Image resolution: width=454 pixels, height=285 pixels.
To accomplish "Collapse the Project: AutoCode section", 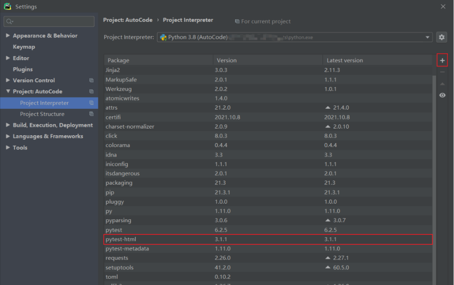I will pyautogui.click(x=8, y=91).
